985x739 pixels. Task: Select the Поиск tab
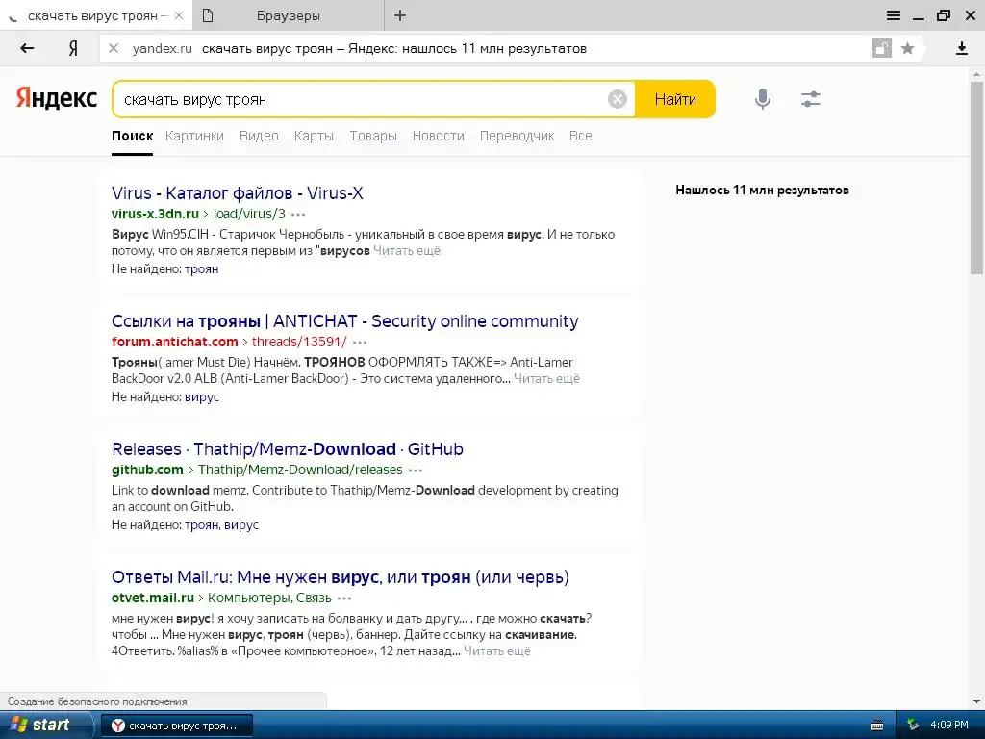[132, 136]
